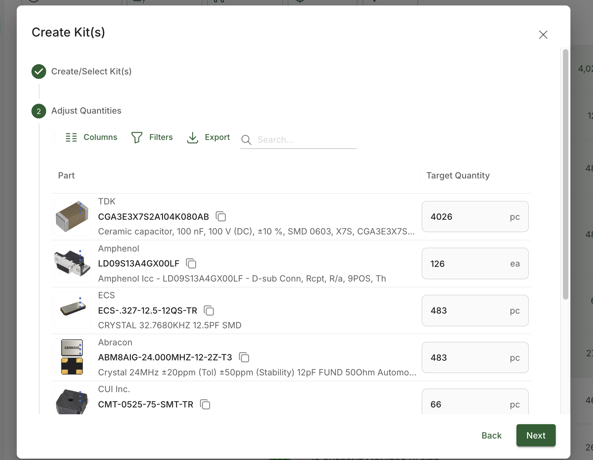
Task: Click the Amphenol D-sub connector thumbnail
Action: tap(72, 263)
